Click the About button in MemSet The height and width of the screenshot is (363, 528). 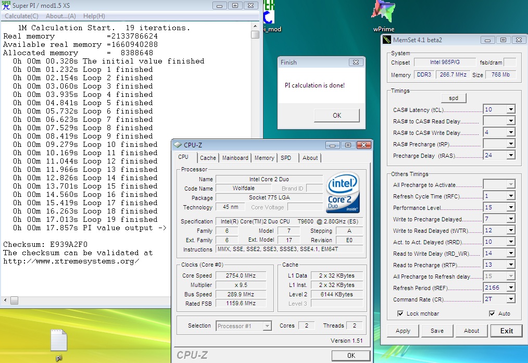click(x=471, y=331)
